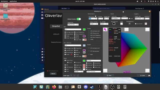Image resolution: width=160 pixels, height=90 pixels.
Task: Open the Applications menu in top bar
Action: [x=13, y=1]
